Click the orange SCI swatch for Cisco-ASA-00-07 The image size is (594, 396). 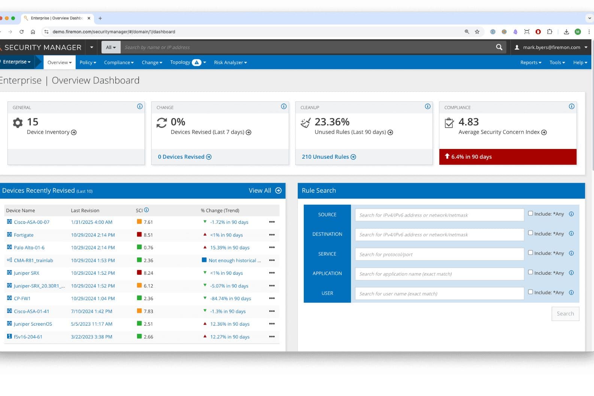[x=139, y=222]
